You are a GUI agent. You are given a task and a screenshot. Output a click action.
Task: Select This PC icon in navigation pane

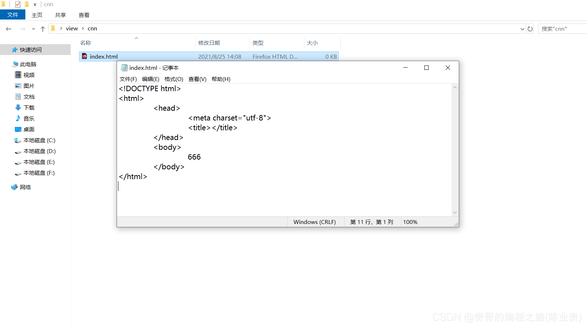point(15,64)
